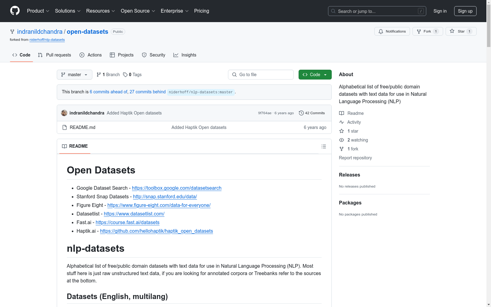Expand the Resources menu
Image resolution: width=491 pixels, height=307 pixels.
tap(101, 11)
